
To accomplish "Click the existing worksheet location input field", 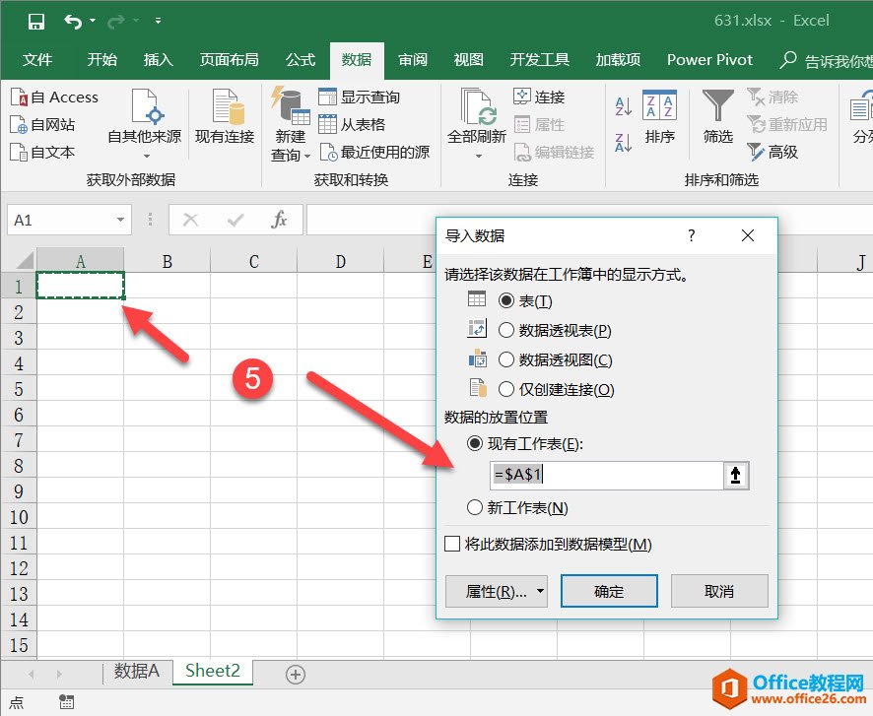I will click(x=606, y=476).
